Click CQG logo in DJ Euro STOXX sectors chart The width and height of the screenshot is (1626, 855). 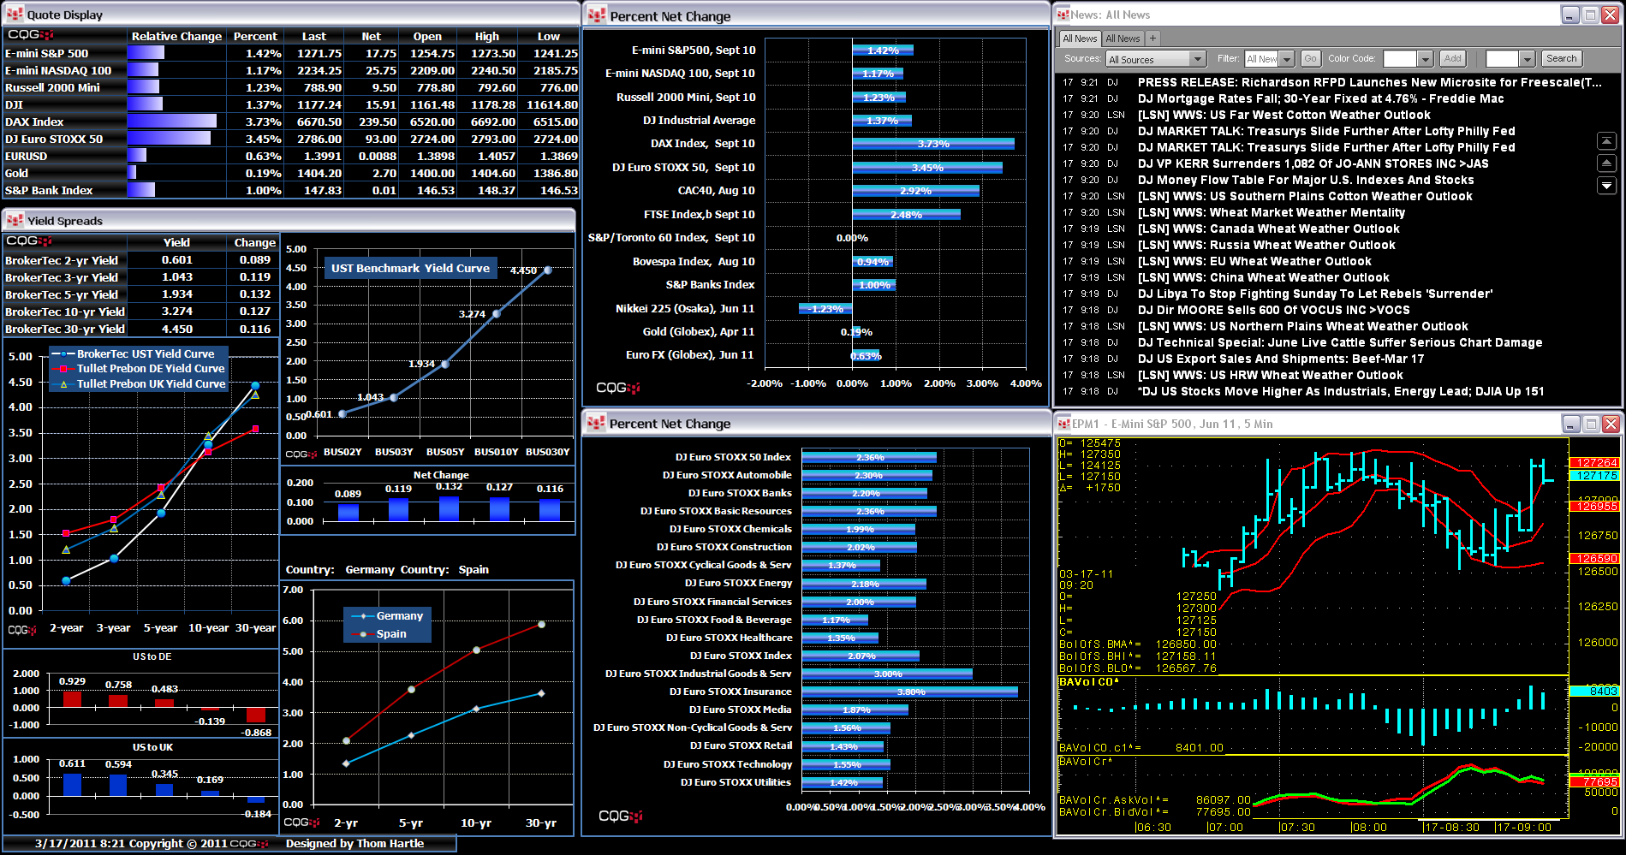[620, 816]
